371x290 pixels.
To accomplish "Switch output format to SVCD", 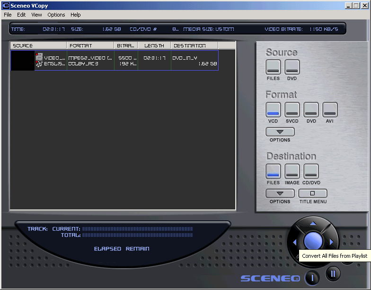I will (292, 110).
